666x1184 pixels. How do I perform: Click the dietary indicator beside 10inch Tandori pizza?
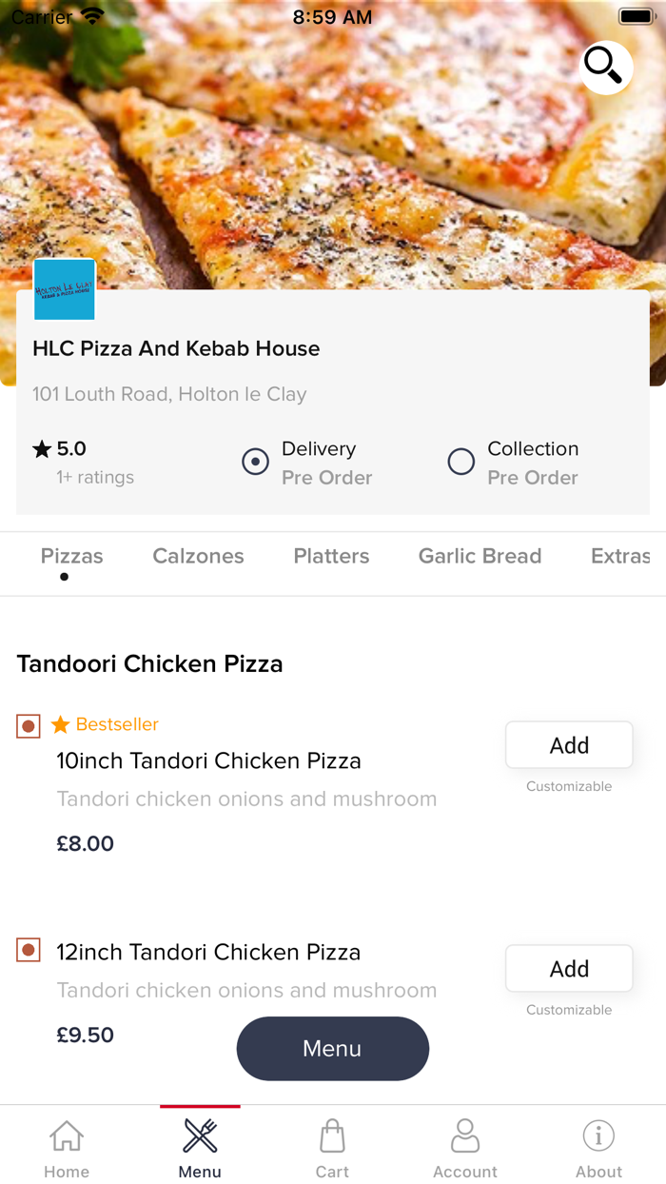pyautogui.click(x=28, y=725)
